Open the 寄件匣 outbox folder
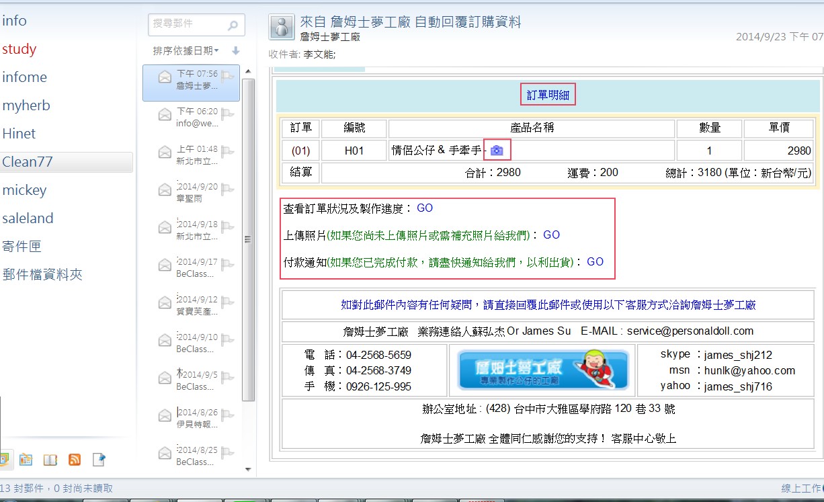This screenshot has height=502, width=824. 22,247
